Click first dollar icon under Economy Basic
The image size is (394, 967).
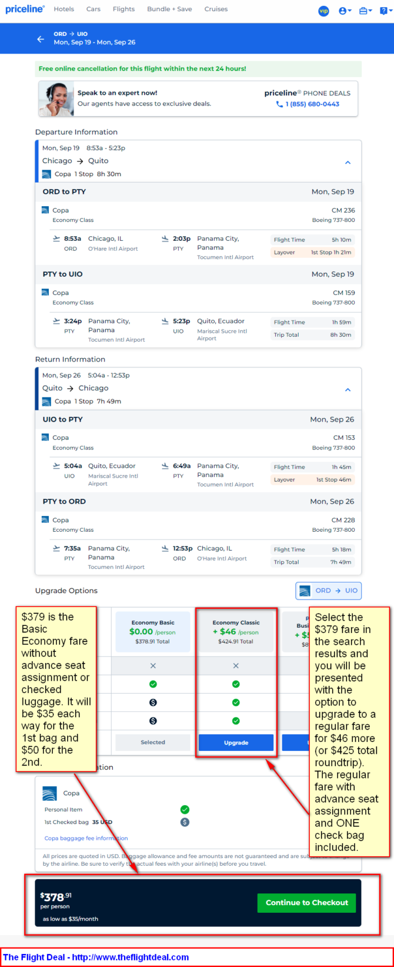pyautogui.click(x=153, y=703)
